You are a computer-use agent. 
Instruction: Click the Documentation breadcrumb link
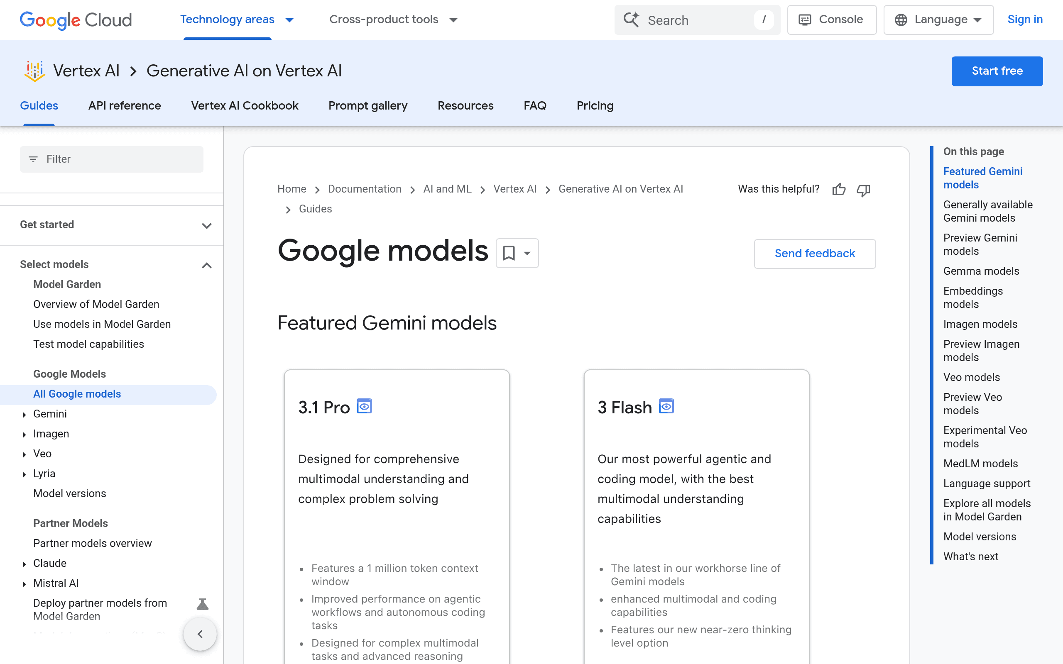(365, 189)
